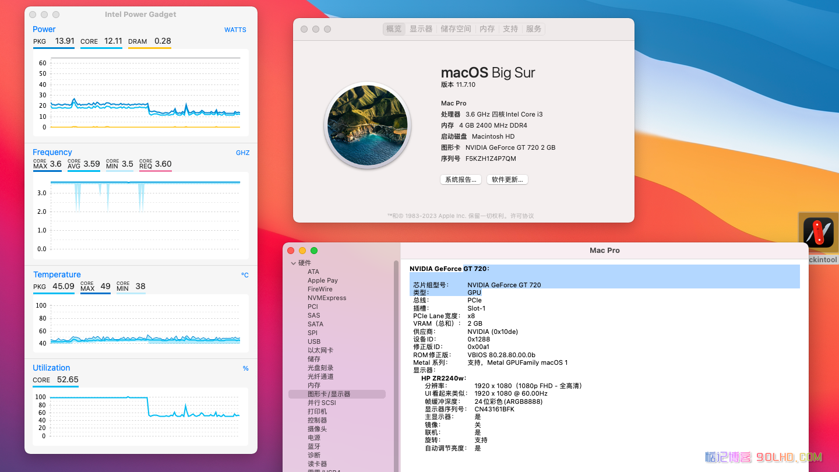Click the 0x1288 device ID value
The height and width of the screenshot is (472, 839).
point(479,339)
